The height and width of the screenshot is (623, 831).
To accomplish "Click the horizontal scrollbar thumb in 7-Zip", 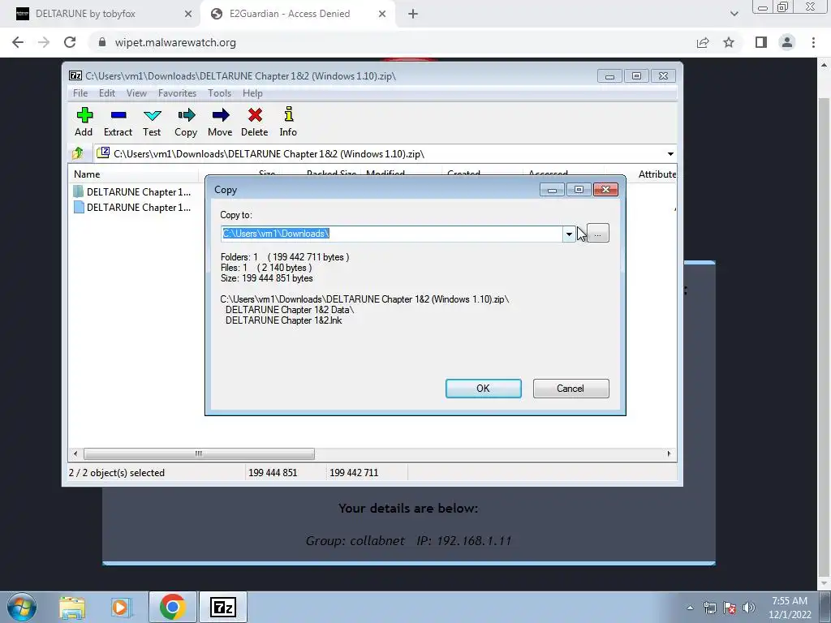I will click(199, 454).
